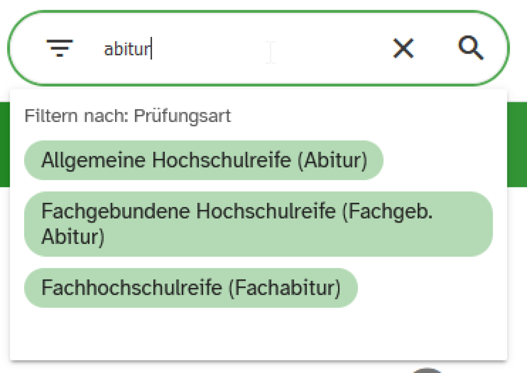Submit the query using the search icon
Image resolution: width=527 pixels, height=373 pixels.
point(471,48)
